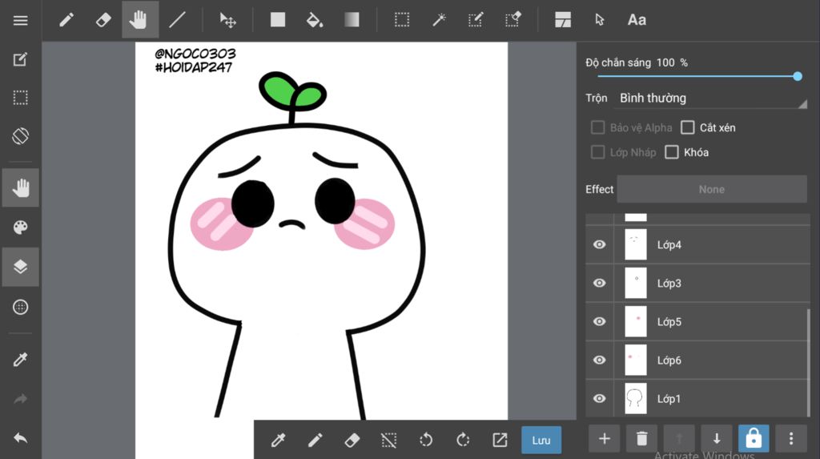Select the Paint bucket tool
820x459 pixels.
click(x=314, y=20)
